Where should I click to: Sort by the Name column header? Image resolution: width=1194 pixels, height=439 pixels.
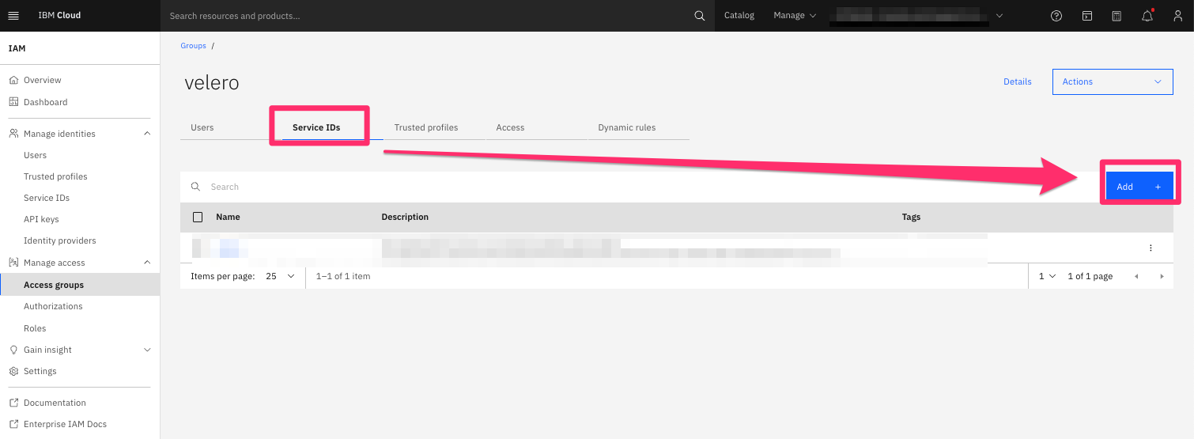coord(228,217)
